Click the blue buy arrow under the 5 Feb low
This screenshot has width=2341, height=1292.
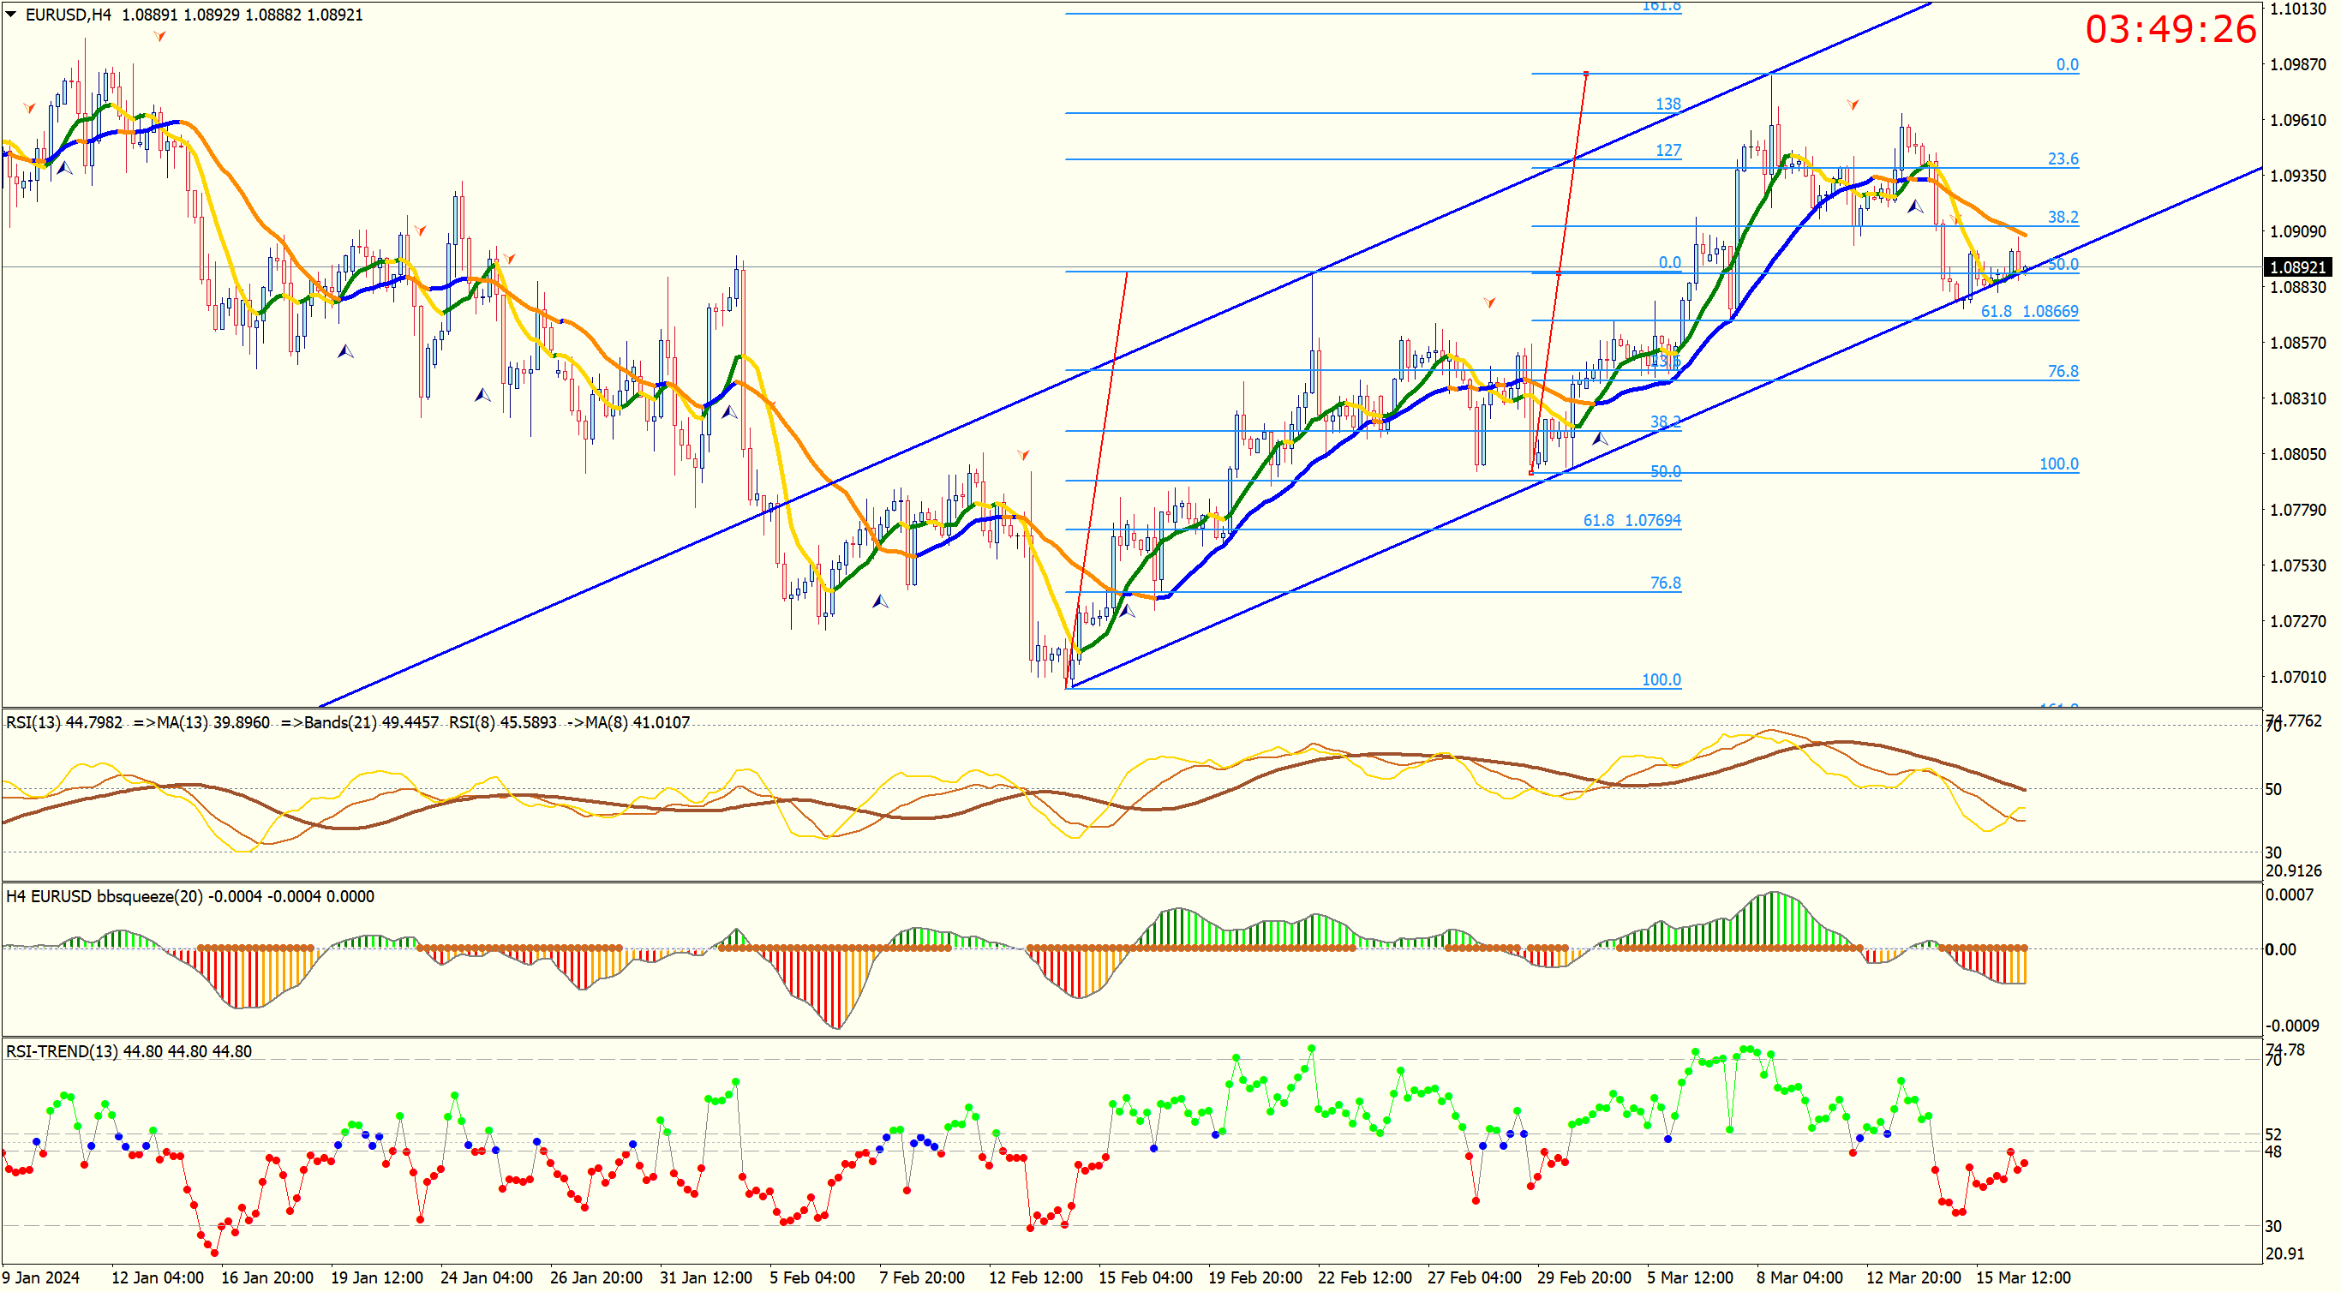pyautogui.click(x=880, y=601)
